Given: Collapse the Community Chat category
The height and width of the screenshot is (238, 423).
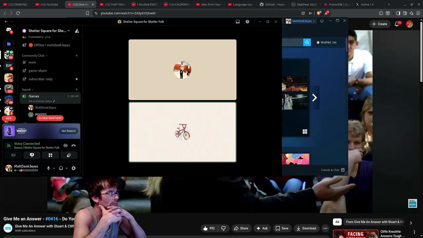Looking at the screenshot, I should coord(35,56).
